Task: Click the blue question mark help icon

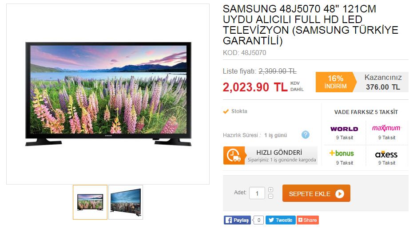Action: click(305, 135)
